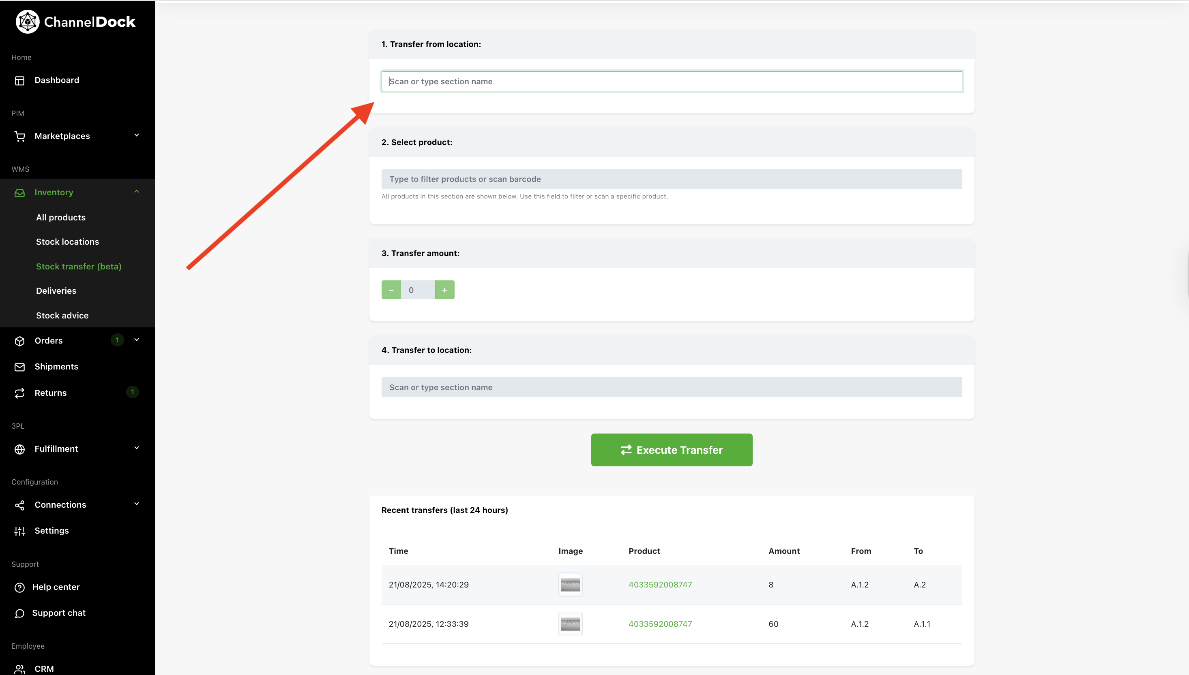This screenshot has width=1189, height=675.
Task: Open Stock locations submenu item
Action: tap(67, 241)
